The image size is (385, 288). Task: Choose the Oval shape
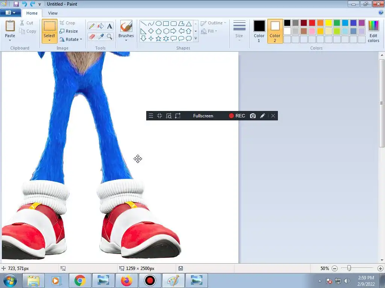pos(159,24)
